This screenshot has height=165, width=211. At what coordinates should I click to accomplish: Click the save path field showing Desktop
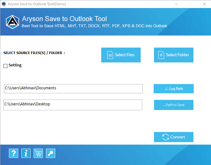[73, 105]
